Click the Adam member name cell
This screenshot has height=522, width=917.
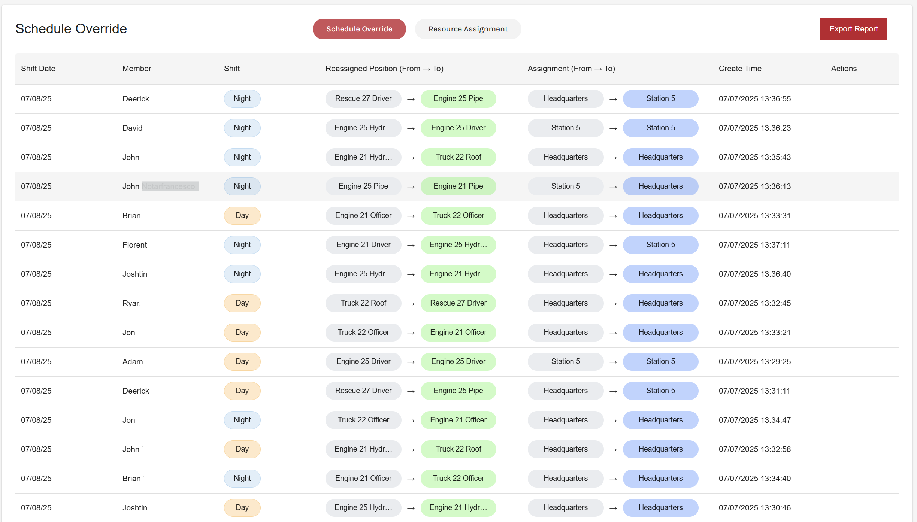point(133,362)
